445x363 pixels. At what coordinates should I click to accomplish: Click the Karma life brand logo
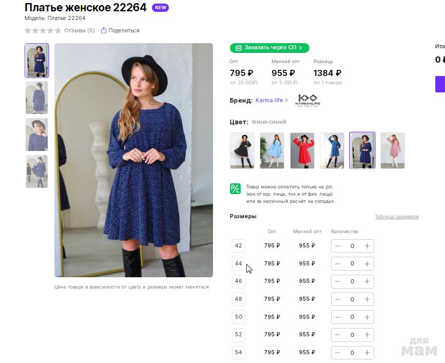[x=307, y=100]
